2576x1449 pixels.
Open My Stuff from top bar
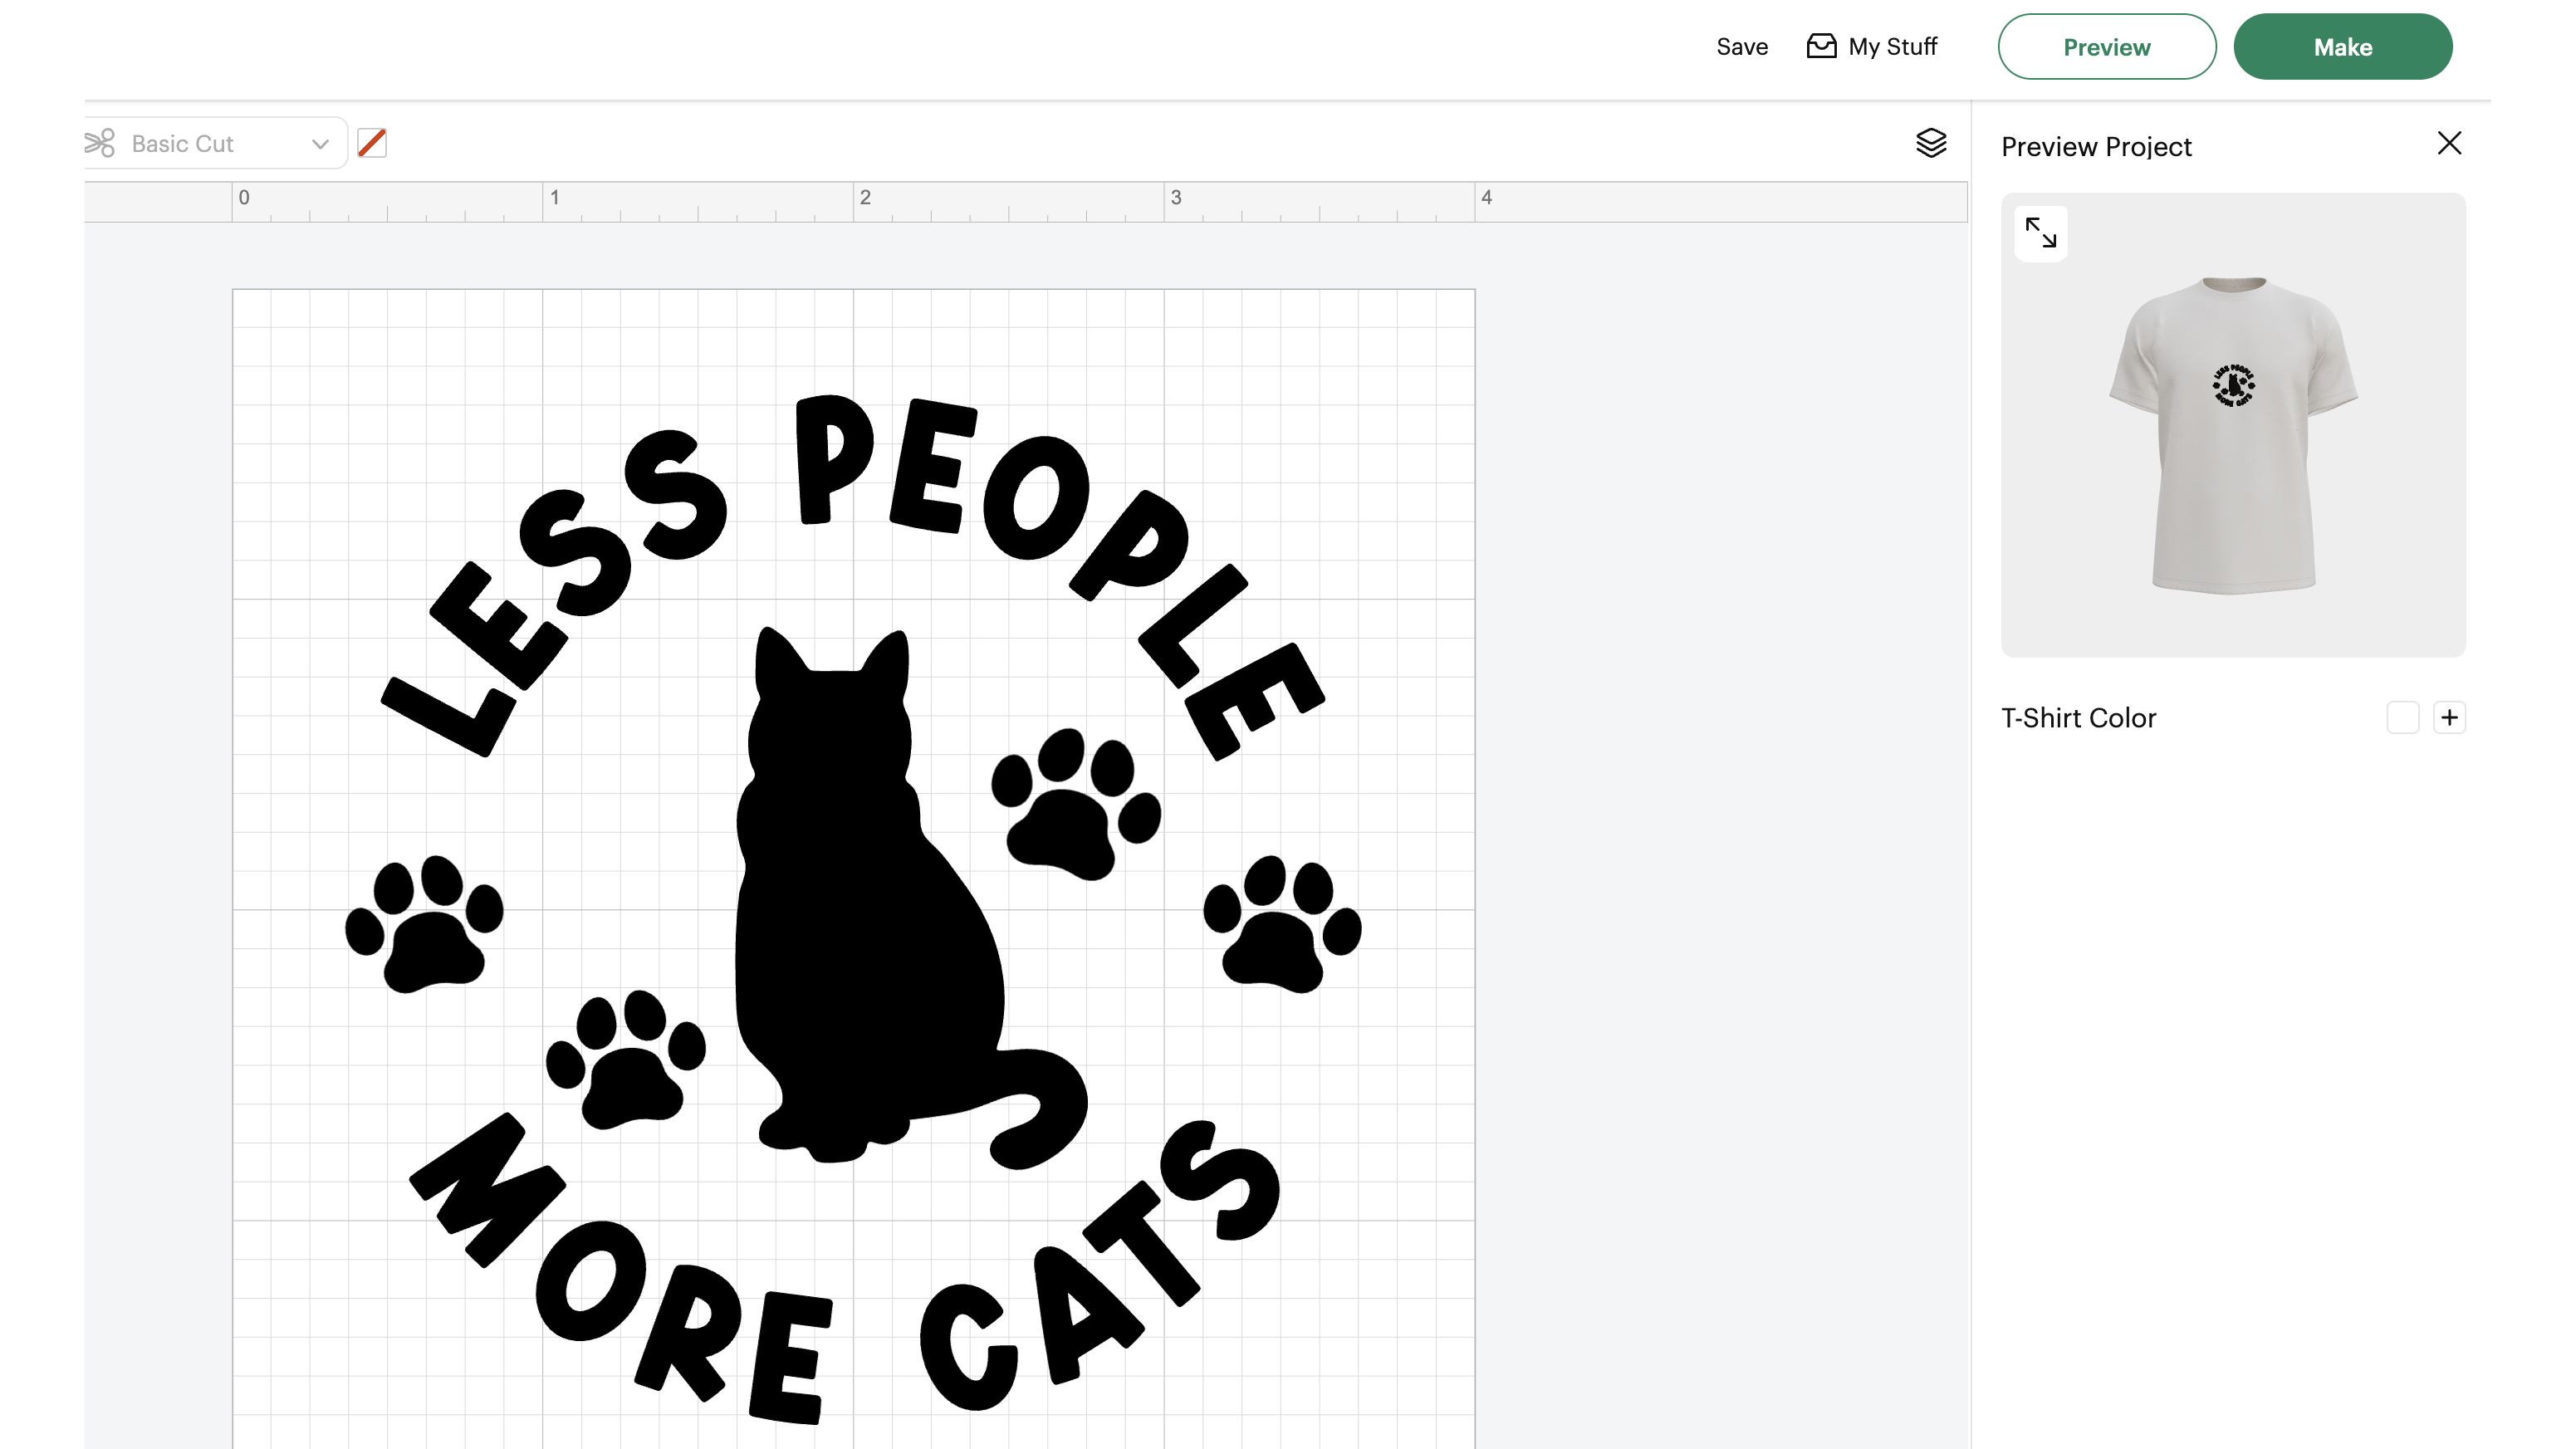(x=1892, y=47)
